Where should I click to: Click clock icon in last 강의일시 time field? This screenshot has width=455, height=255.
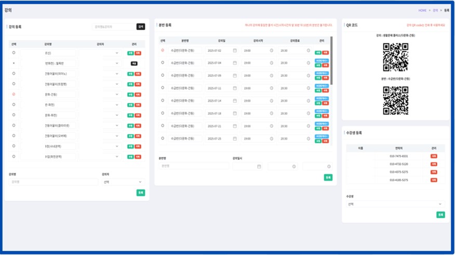(x=328, y=167)
